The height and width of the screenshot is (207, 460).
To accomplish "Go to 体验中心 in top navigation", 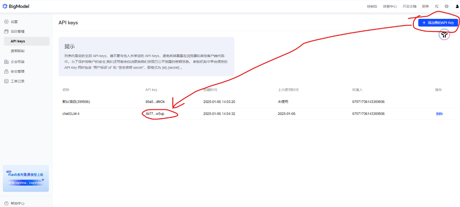I will 390,6.
